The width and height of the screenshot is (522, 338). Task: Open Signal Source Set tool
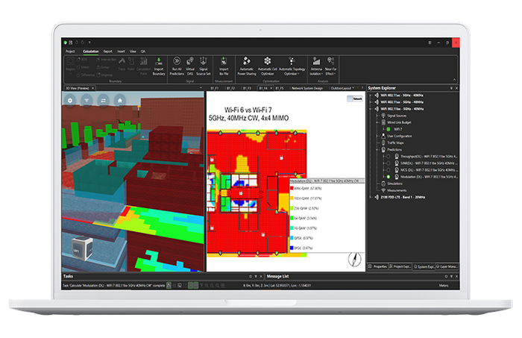click(x=203, y=66)
